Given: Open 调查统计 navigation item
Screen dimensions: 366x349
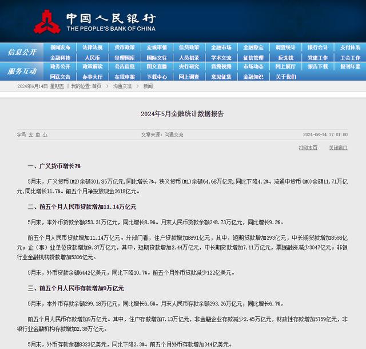Looking at the screenshot, I should pyautogui.click(x=285, y=47).
